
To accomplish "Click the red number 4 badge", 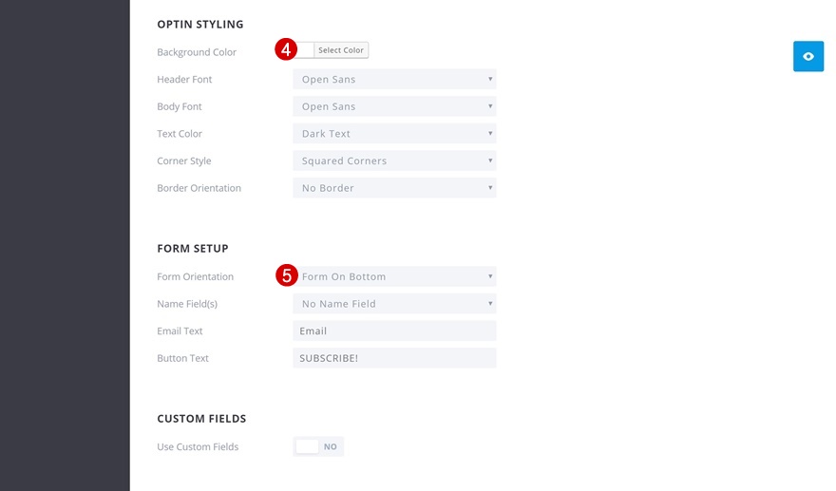I will (x=286, y=50).
